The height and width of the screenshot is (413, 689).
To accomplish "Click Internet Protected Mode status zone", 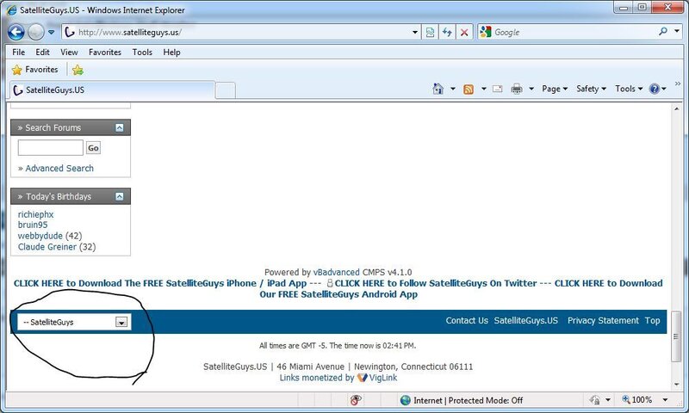I will [x=462, y=400].
